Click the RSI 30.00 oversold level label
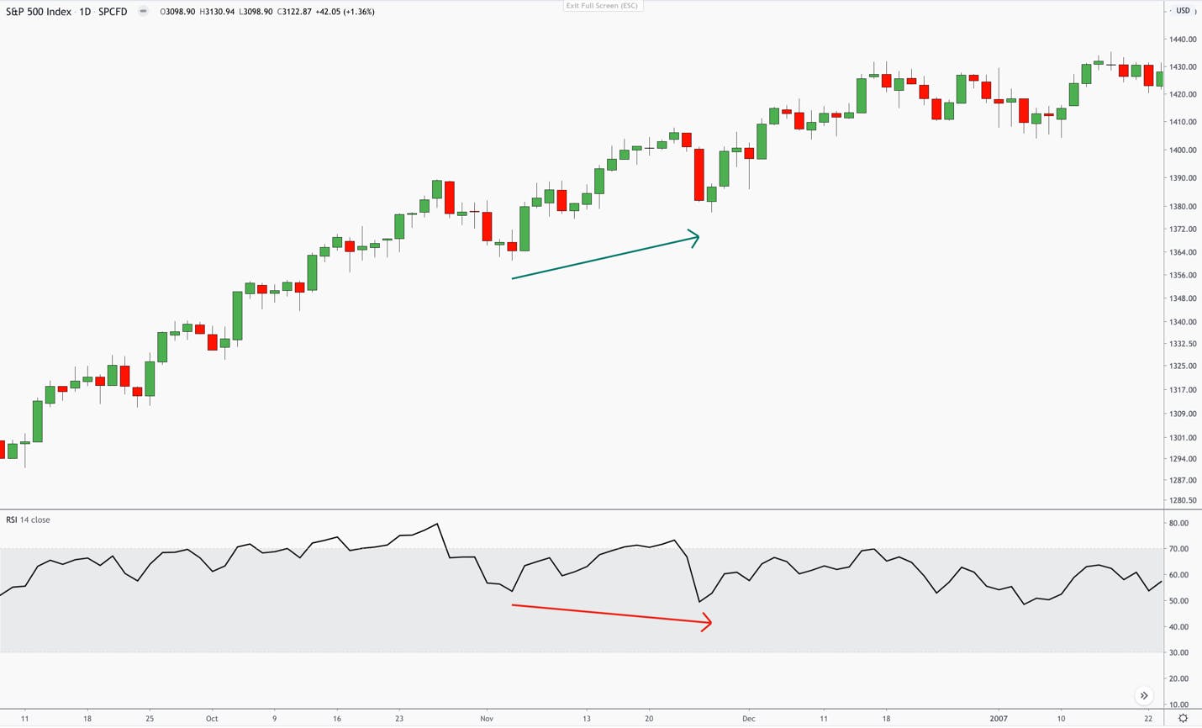The width and height of the screenshot is (1202, 728). click(1178, 653)
